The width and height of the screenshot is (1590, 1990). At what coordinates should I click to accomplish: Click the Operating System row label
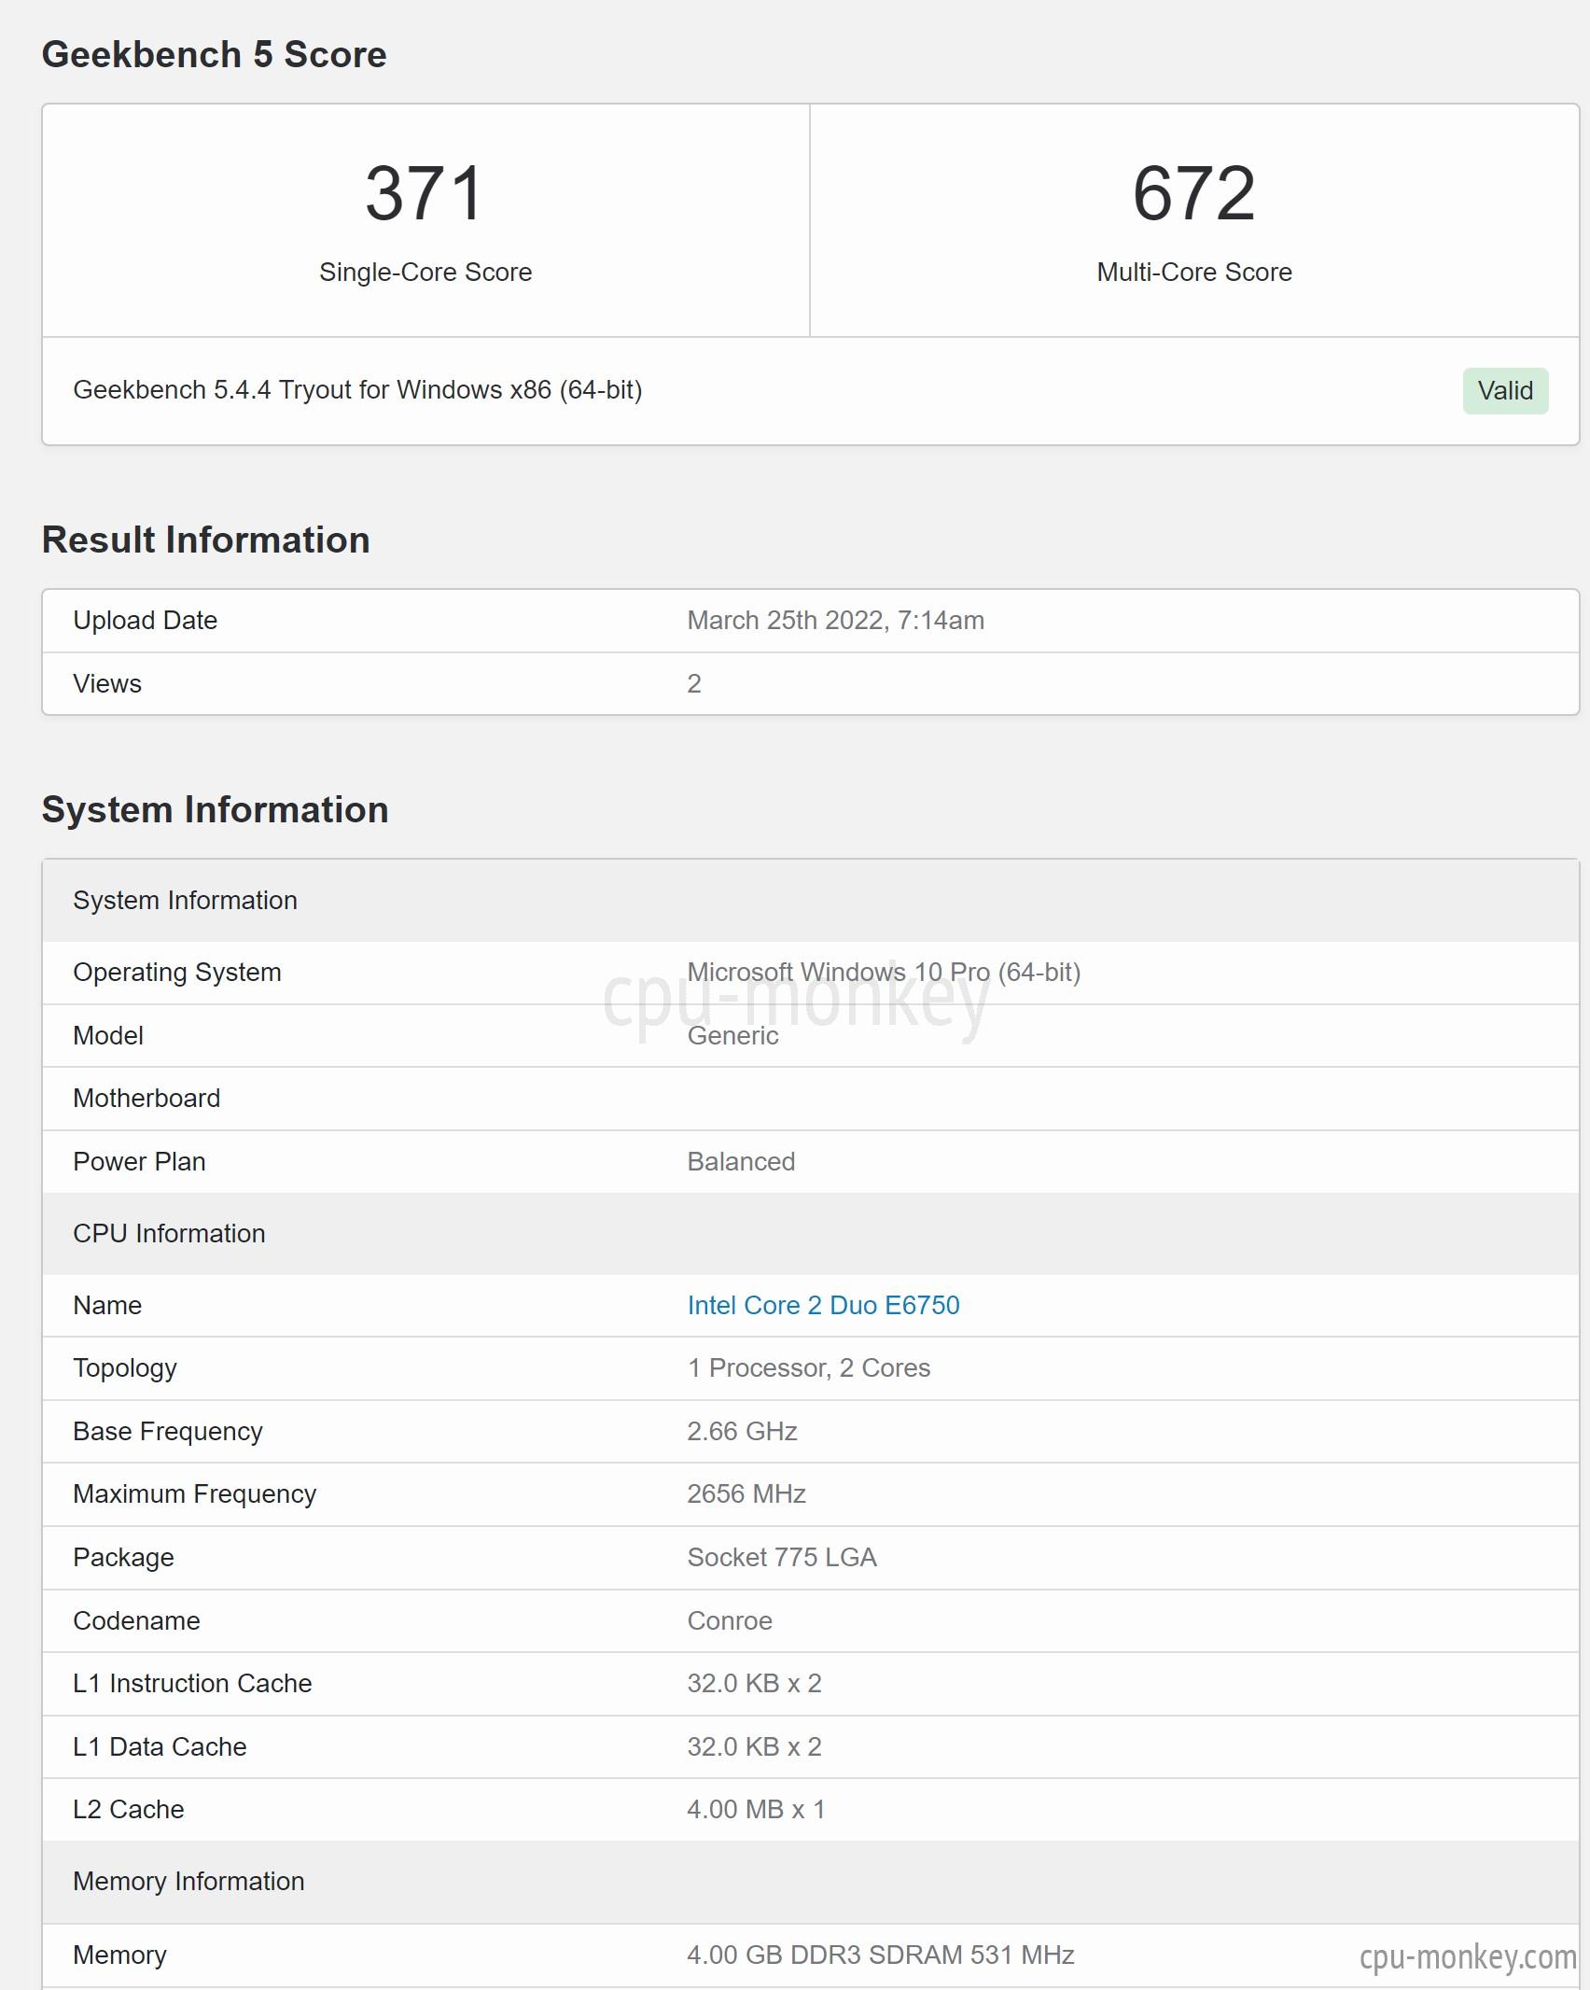pos(176,972)
